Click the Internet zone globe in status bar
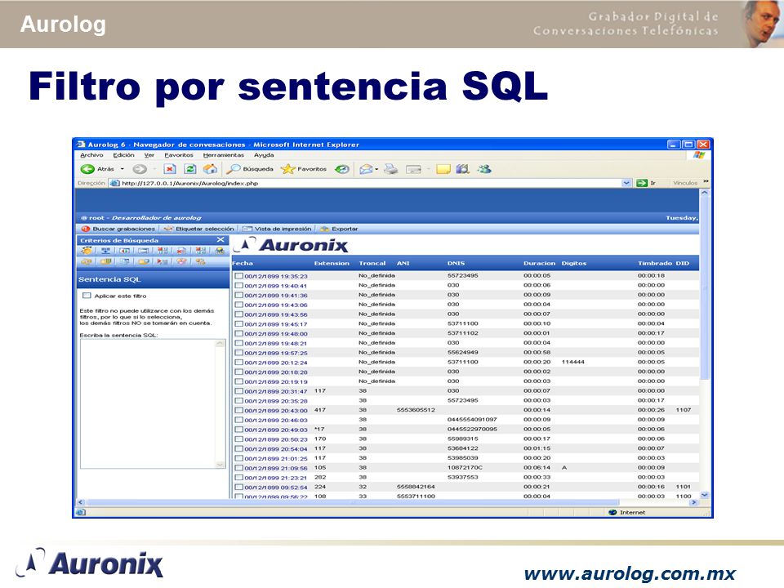 pos(612,512)
